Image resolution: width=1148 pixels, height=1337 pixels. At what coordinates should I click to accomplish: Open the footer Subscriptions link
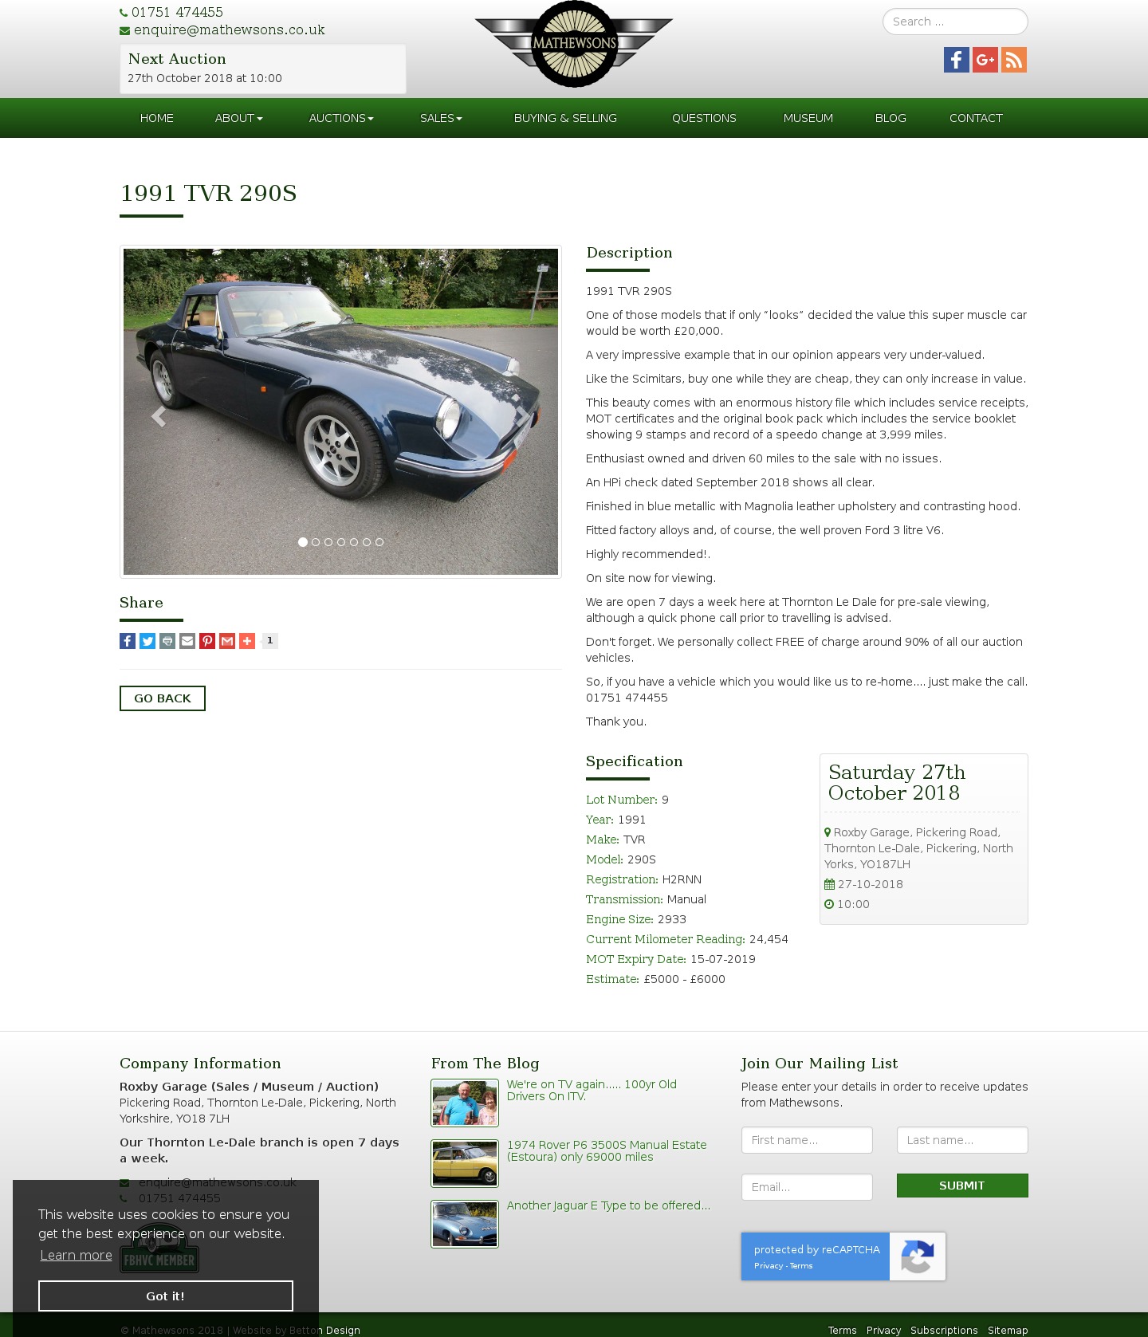(x=944, y=1331)
